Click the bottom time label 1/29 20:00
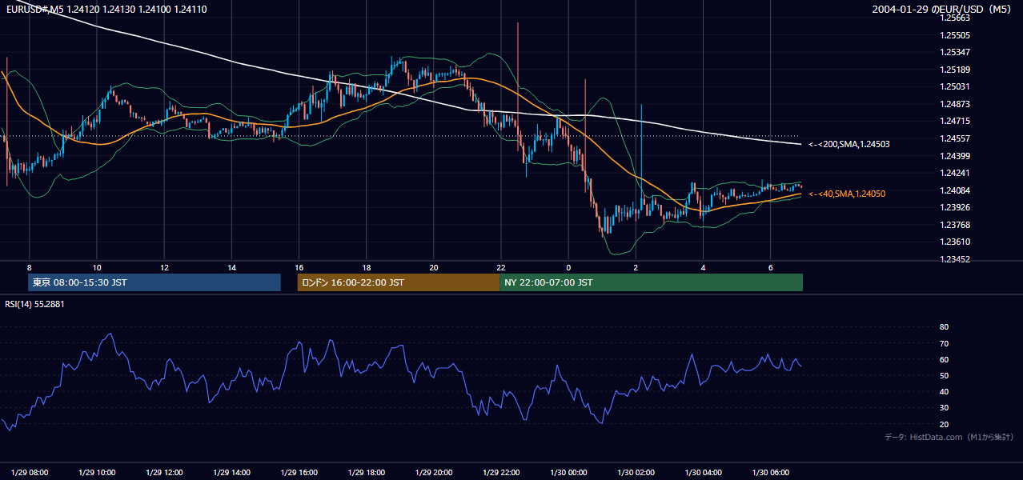 coord(434,472)
